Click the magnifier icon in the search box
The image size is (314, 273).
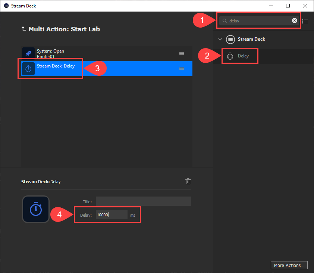point(224,21)
